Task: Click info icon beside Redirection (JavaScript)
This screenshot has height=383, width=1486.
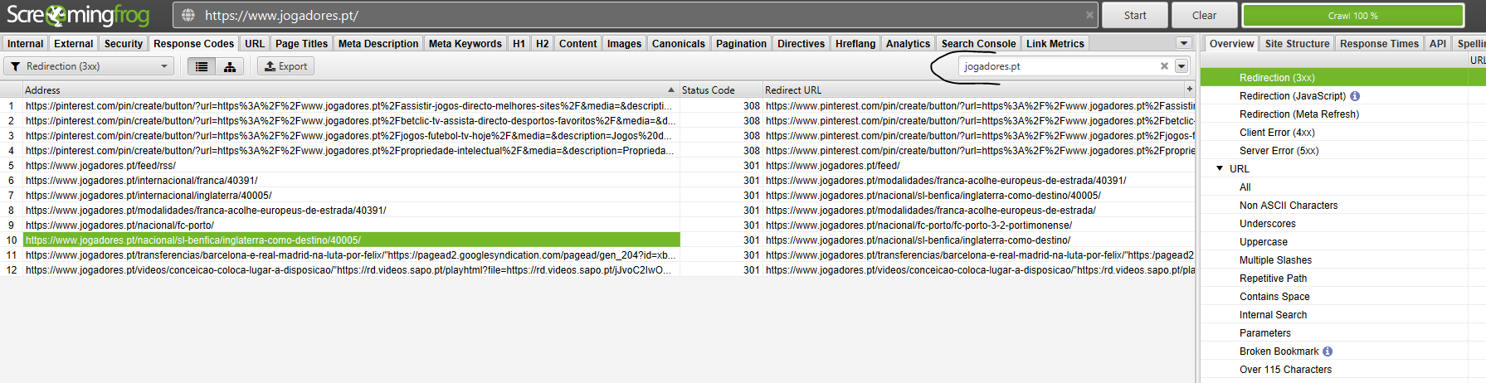Action: [x=1355, y=96]
